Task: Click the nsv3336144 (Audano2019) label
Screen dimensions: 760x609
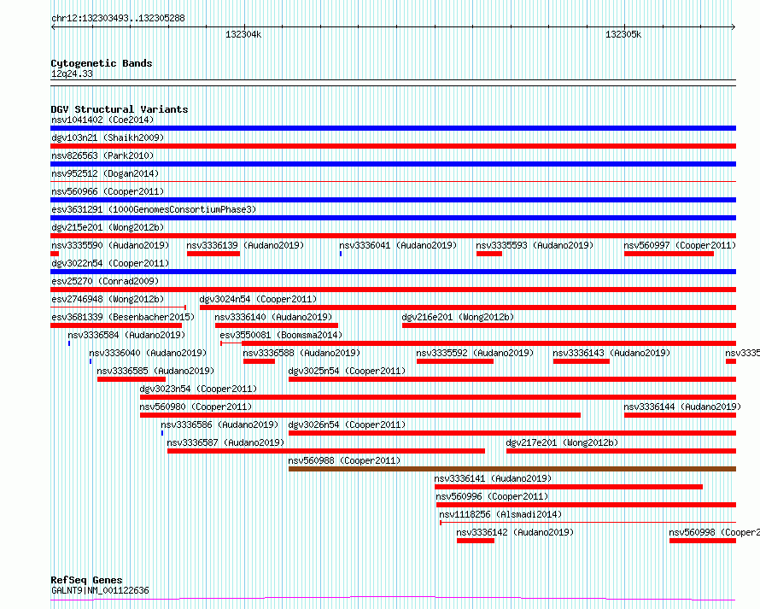Action: click(x=682, y=407)
